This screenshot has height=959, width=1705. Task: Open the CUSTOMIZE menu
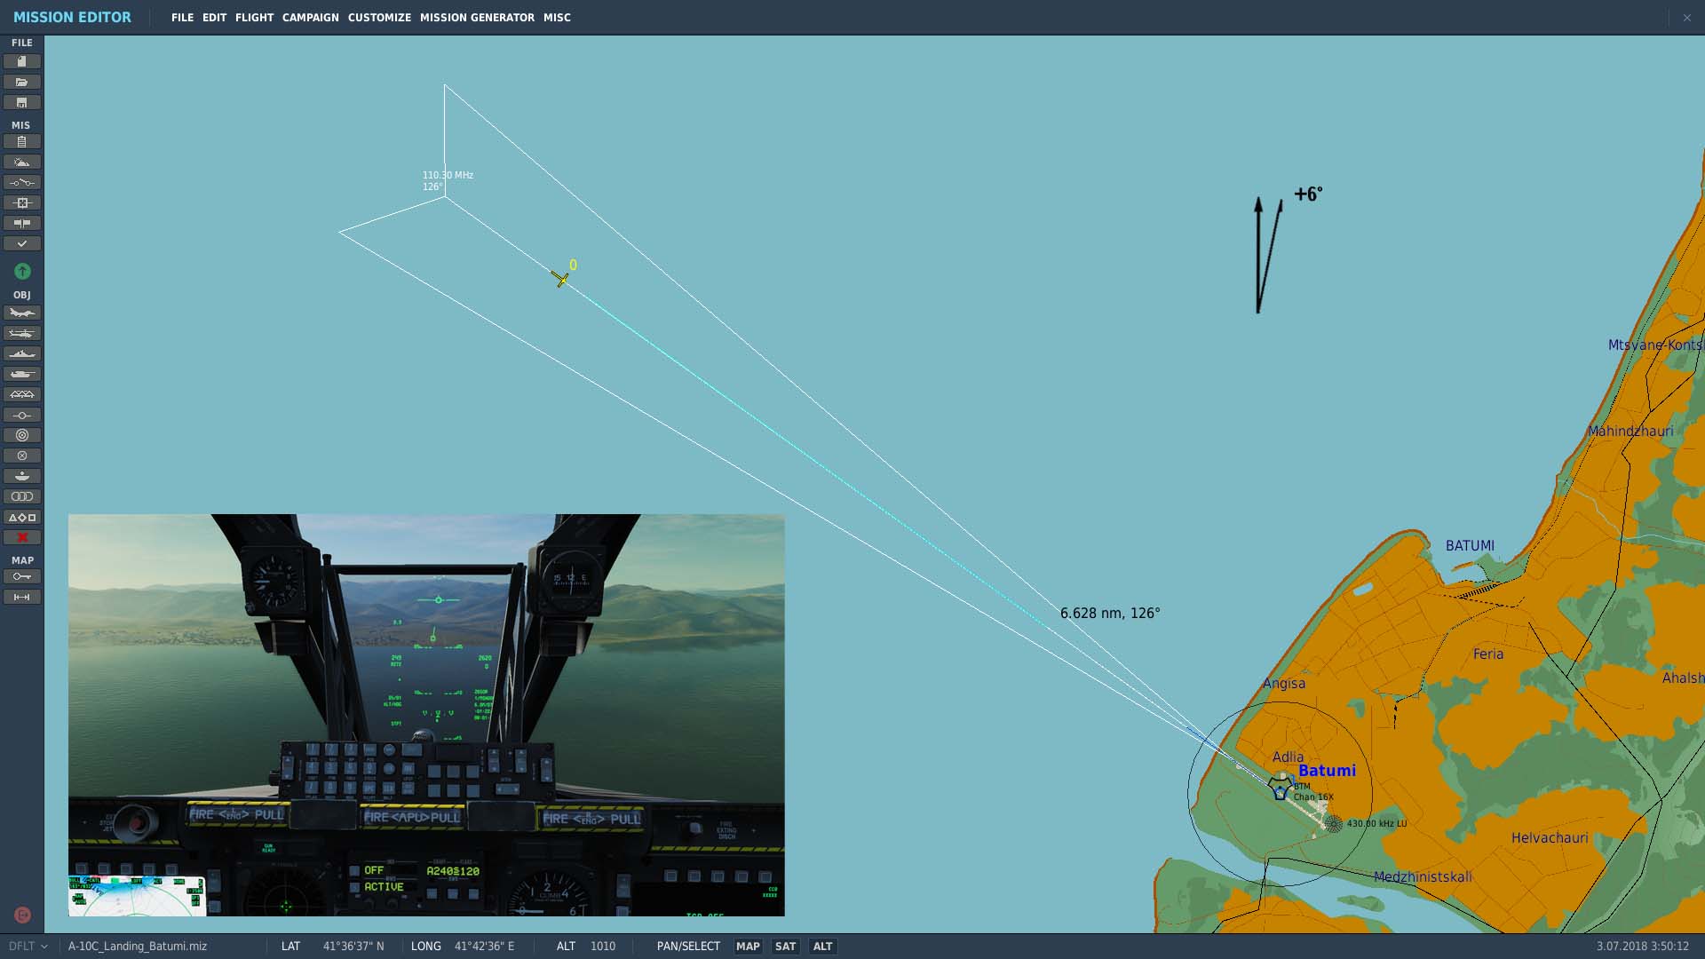tap(379, 18)
